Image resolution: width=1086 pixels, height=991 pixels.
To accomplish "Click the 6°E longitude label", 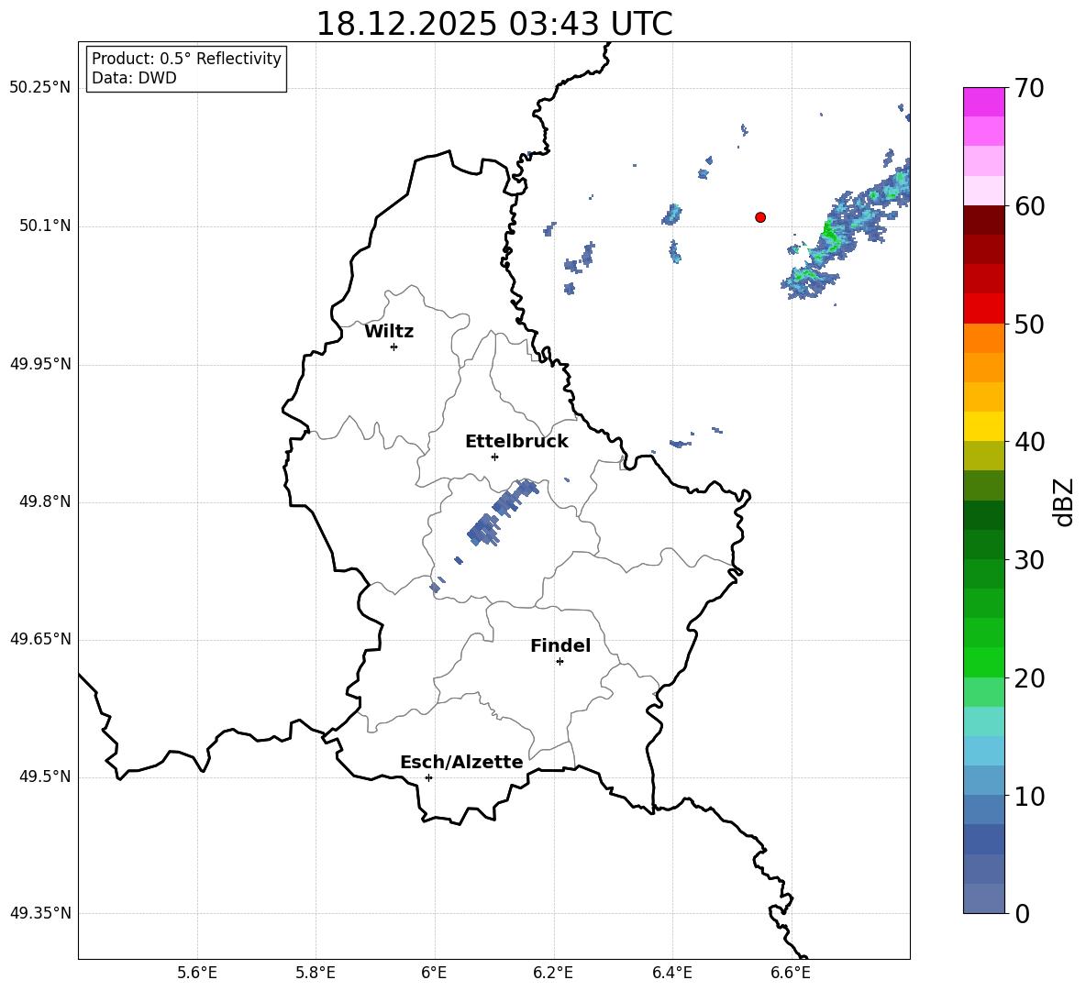I will point(434,973).
